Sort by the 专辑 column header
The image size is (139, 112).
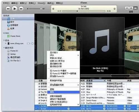click(x=116, y=81)
